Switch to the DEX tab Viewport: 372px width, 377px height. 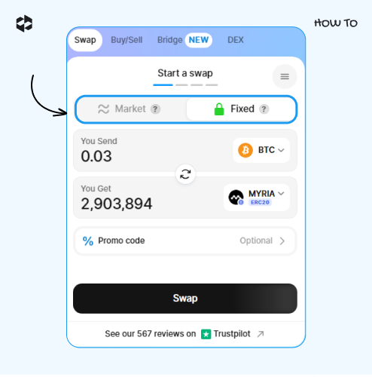pyautogui.click(x=236, y=40)
